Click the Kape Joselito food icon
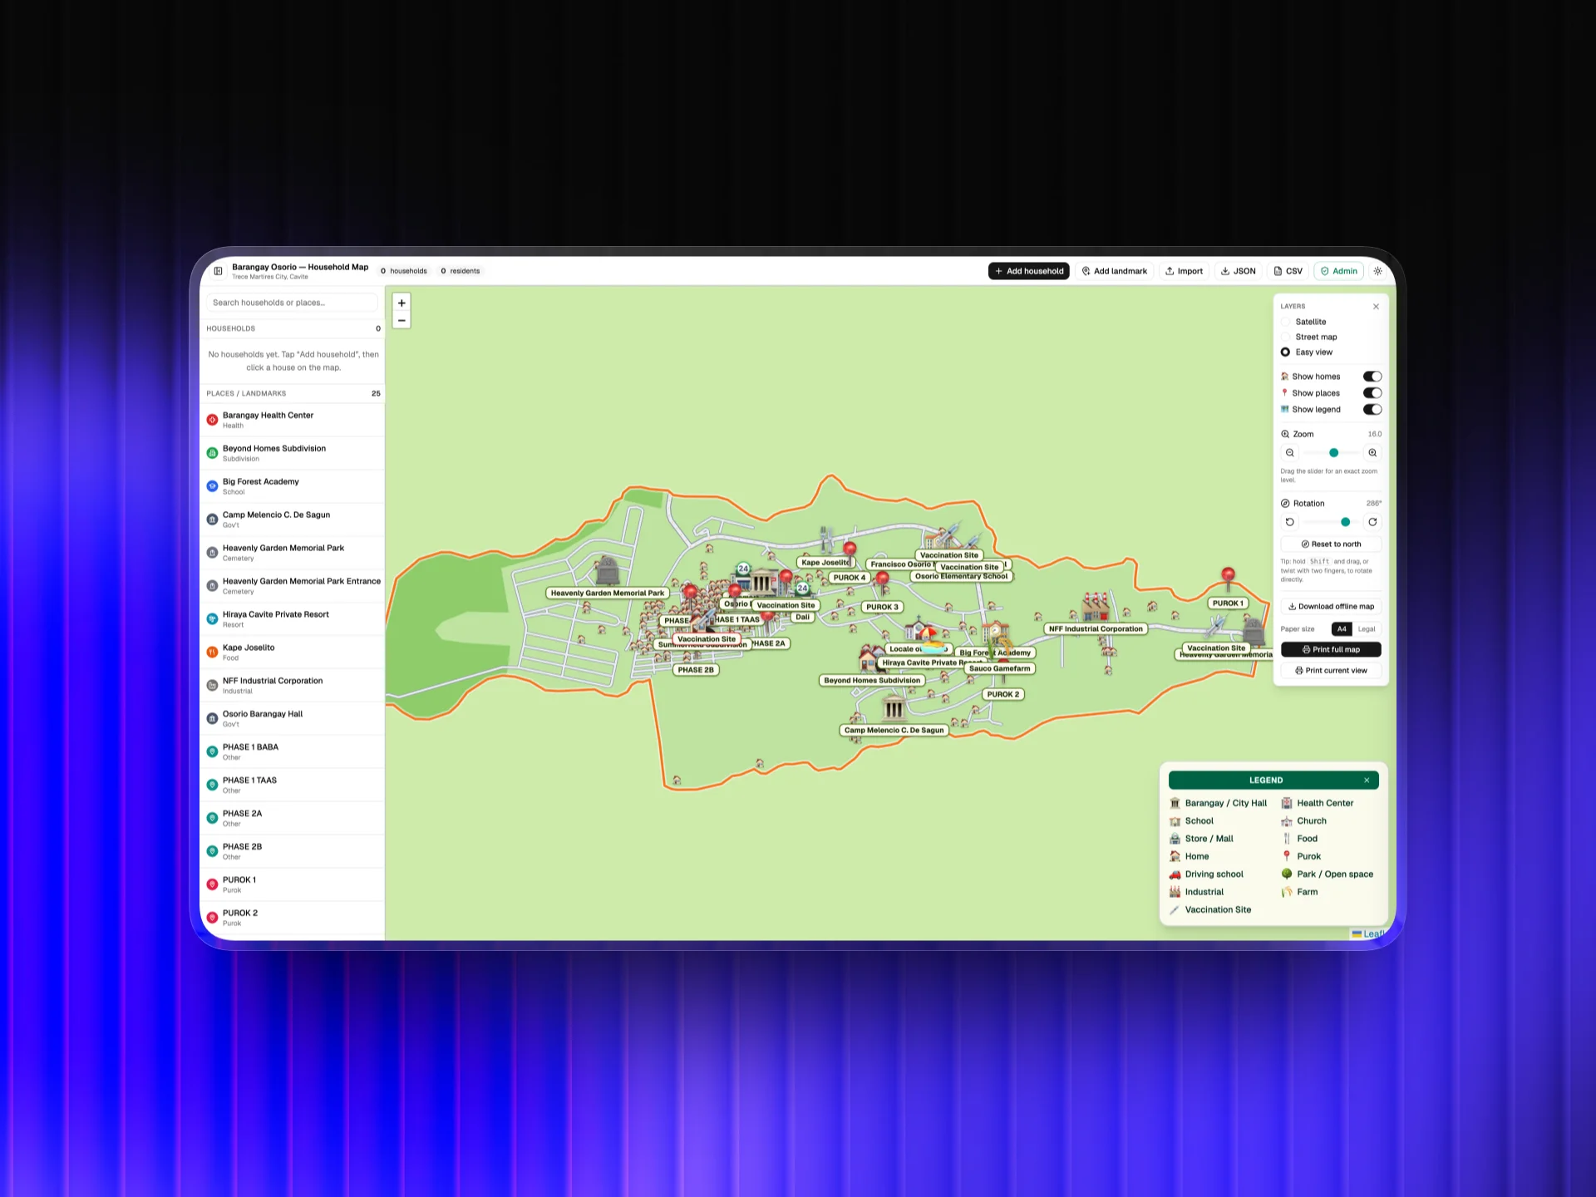1596x1197 pixels. coord(212,653)
